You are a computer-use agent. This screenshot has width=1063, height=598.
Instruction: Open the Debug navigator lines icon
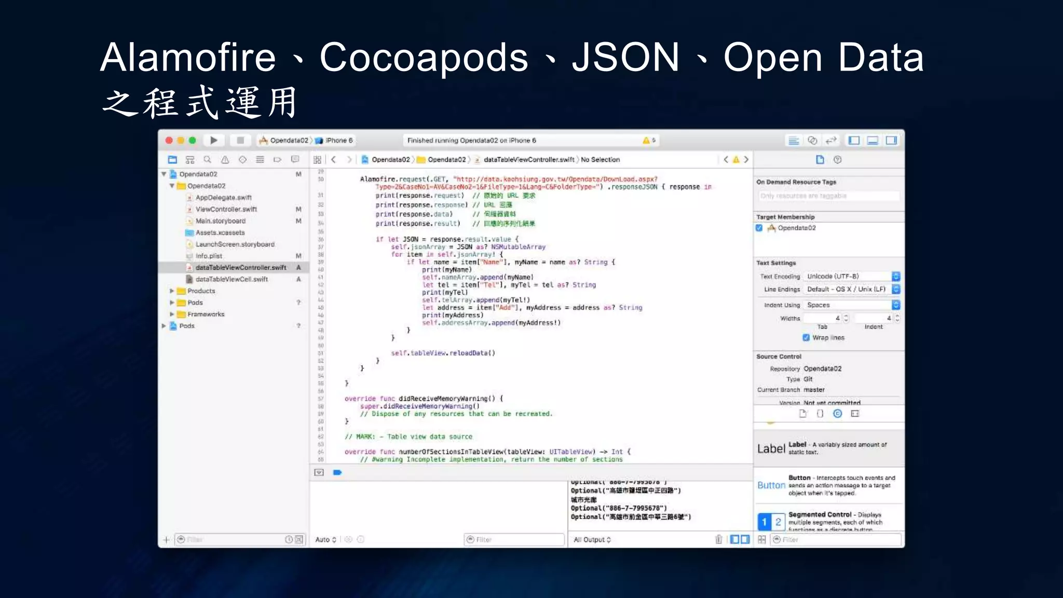[260, 159]
